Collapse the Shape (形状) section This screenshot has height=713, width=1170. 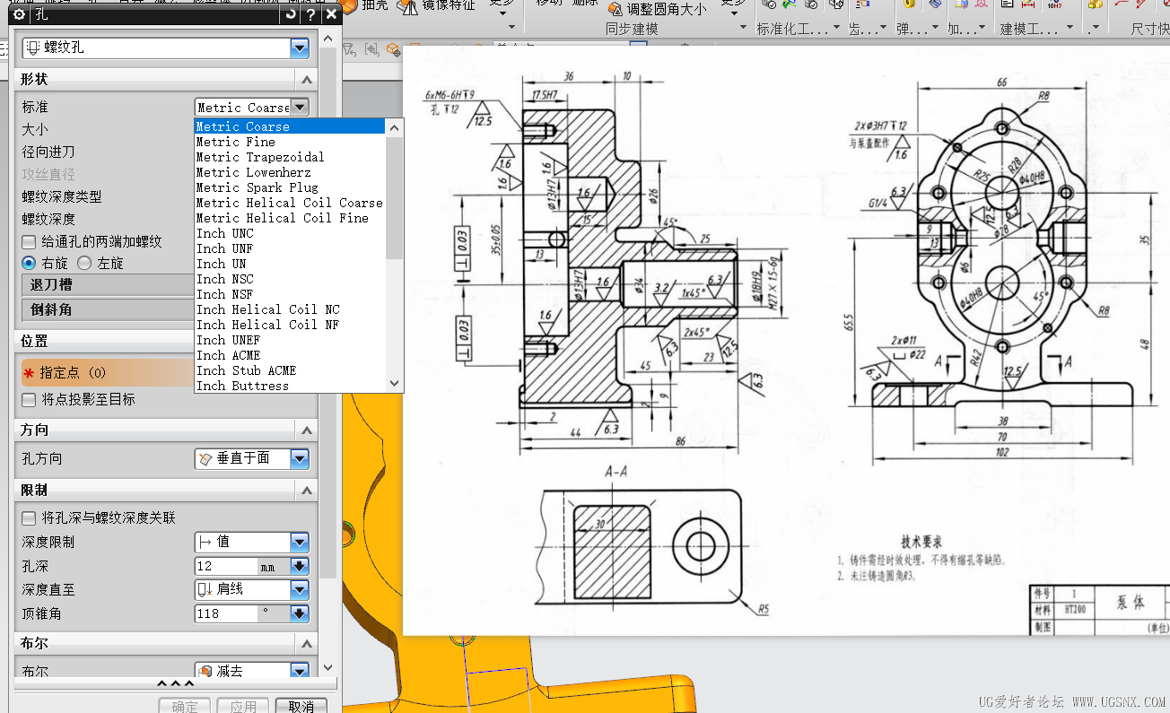coord(307,80)
